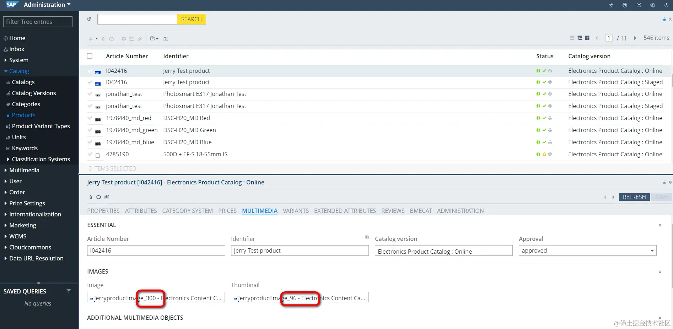Tick the checkmark for 1978440_md_red row
Screen dimensions: 673x329
point(90,118)
